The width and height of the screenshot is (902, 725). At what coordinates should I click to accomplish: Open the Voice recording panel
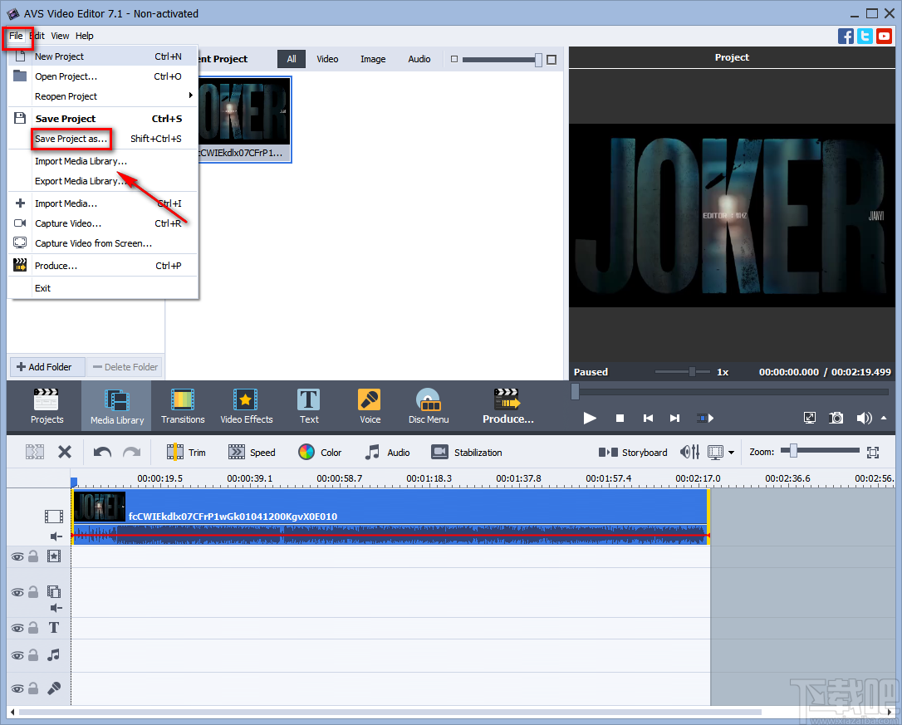(x=370, y=406)
